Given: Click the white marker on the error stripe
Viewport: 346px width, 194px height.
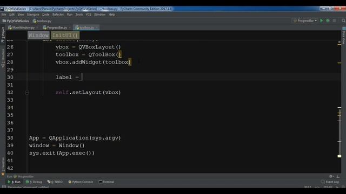Looking at the screenshot, I should (340, 156).
